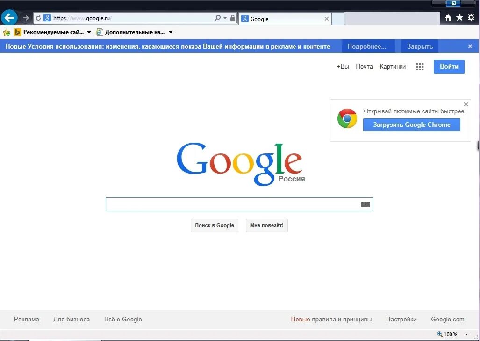Image resolution: width=480 pixels, height=341 pixels.
Task: Open the Tools gear menu
Action: (x=472, y=17)
